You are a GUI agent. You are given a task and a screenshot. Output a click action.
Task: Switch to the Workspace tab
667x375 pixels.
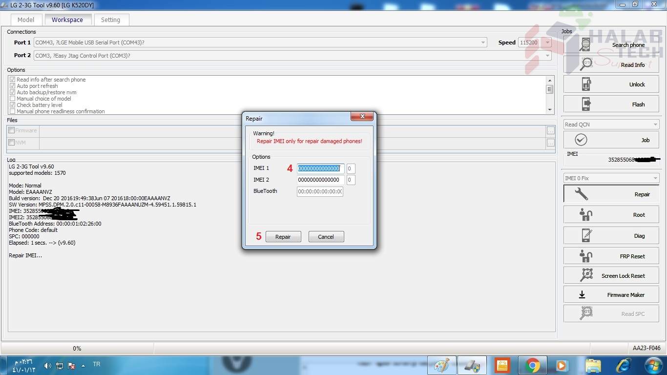tap(67, 20)
